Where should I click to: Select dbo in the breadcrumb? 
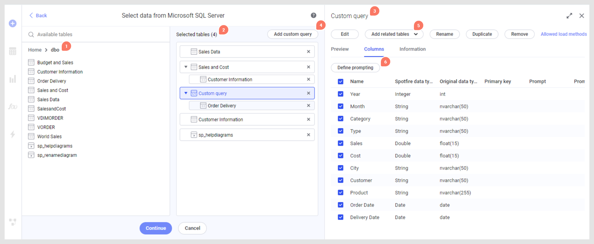(55, 50)
